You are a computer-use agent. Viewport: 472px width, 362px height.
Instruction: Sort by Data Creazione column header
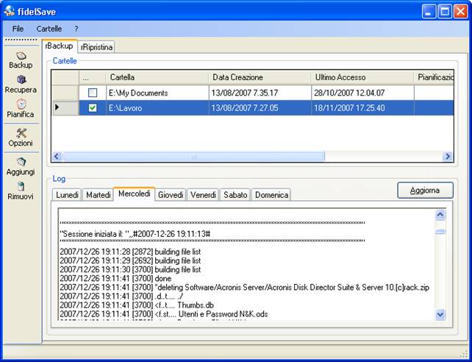pyautogui.click(x=237, y=77)
